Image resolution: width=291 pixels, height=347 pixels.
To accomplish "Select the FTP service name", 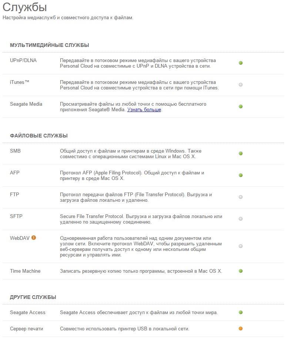I will tap(14, 195).
